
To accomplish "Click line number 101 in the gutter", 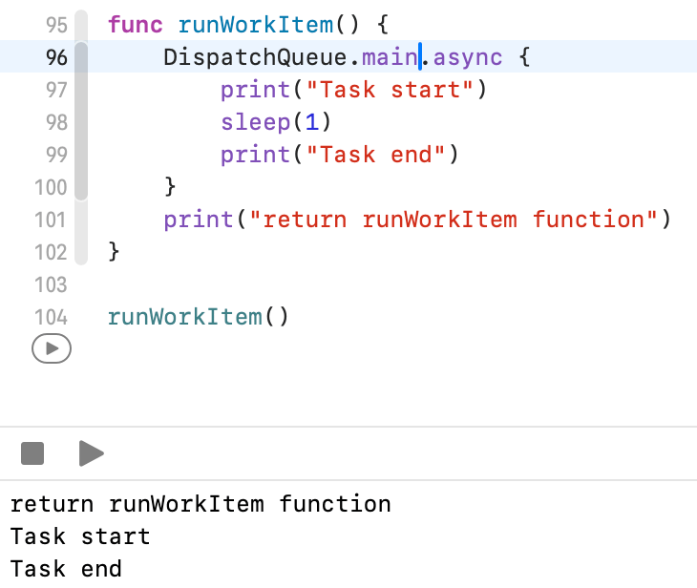I will point(52,220).
